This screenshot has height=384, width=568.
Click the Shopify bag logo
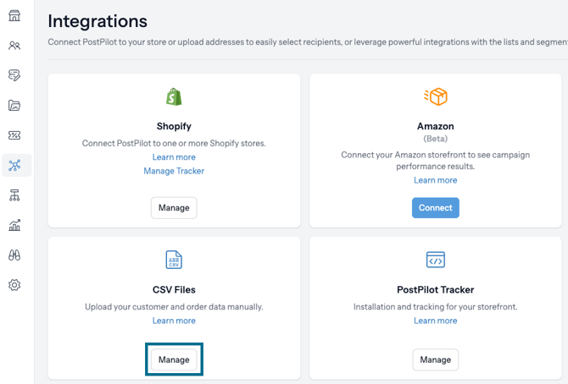click(x=174, y=96)
